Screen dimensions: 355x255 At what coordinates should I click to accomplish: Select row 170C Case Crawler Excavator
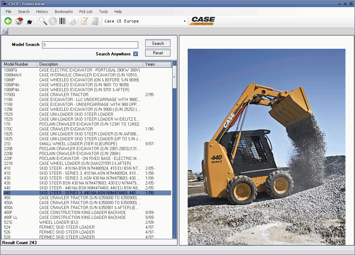click(87, 129)
